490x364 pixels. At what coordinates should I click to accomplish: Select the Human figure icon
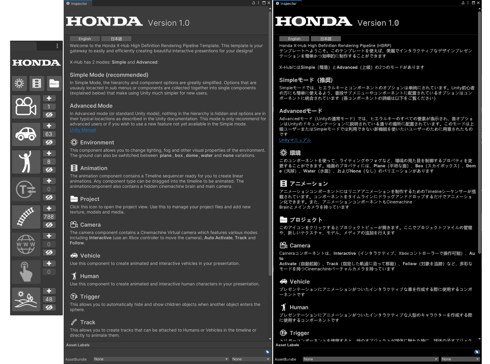26,162
